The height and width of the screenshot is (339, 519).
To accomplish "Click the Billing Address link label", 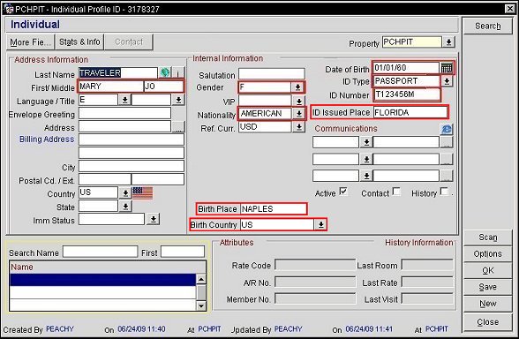I will coord(47,139).
